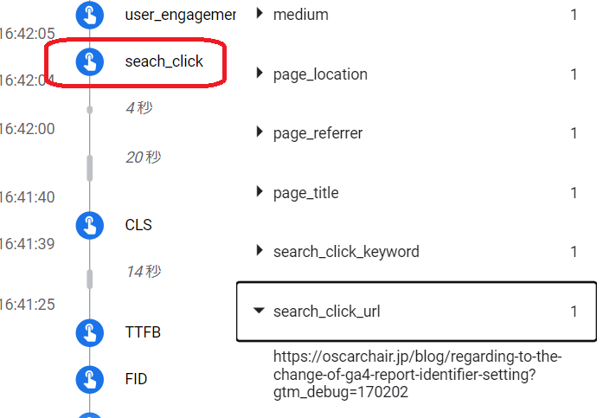The width and height of the screenshot is (603, 418).
Task: Select the seach_click event label
Action: [x=164, y=61]
